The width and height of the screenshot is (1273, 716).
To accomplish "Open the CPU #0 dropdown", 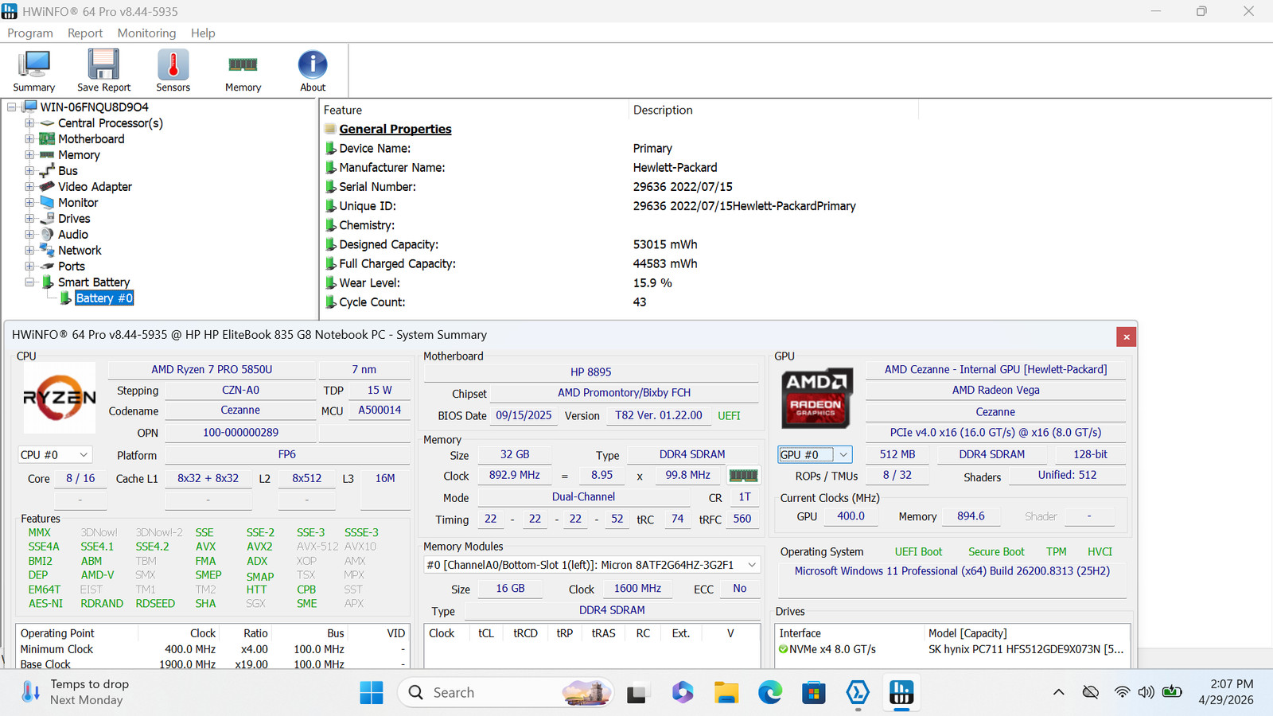I will point(55,455).
